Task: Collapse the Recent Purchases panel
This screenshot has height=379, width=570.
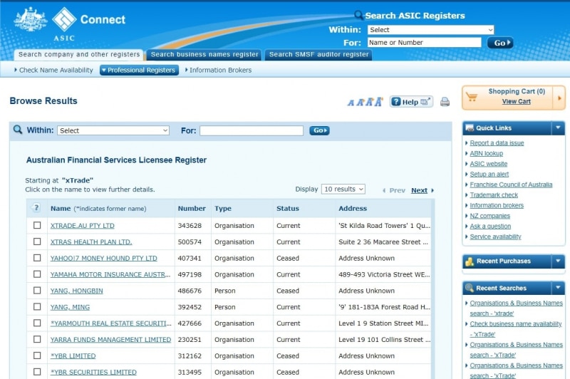Action: (x=558, y=261)
